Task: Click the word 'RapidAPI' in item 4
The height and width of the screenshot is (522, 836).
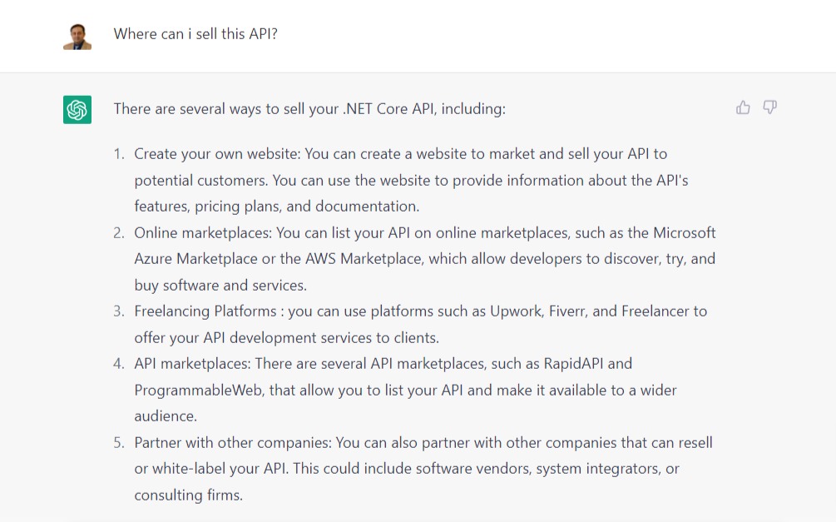Action: [x=573, y=364]
